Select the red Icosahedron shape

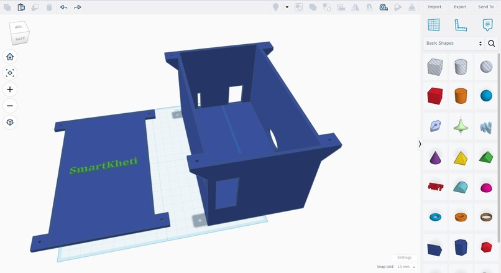[486, 247]
